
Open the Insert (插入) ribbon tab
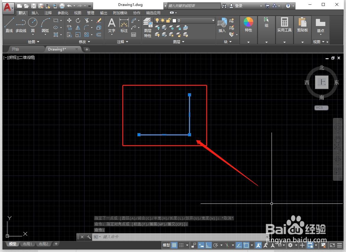35,13
